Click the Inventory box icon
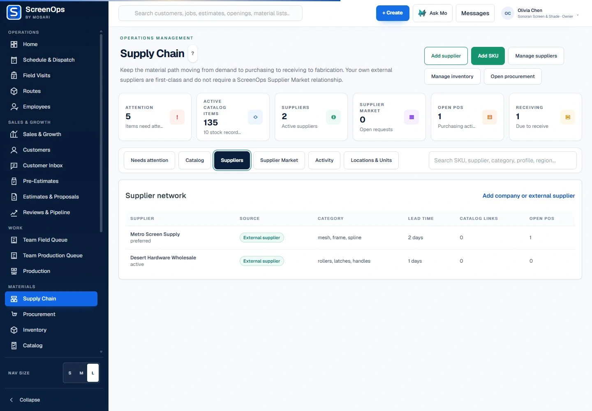 (x=14, y=330)
